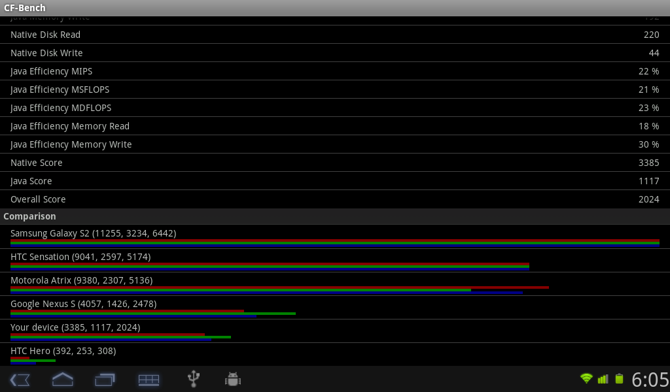This screenshot has height=392, width=670.
Task: Tap the Back navigation icon
Action: click(x=20, y=380)
